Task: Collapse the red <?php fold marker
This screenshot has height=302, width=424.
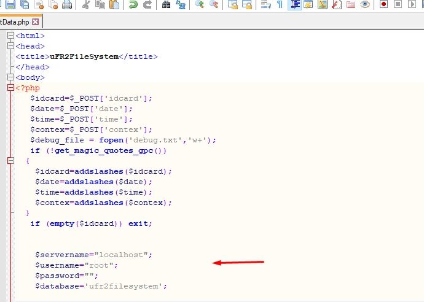Action: tap(10, 88)
